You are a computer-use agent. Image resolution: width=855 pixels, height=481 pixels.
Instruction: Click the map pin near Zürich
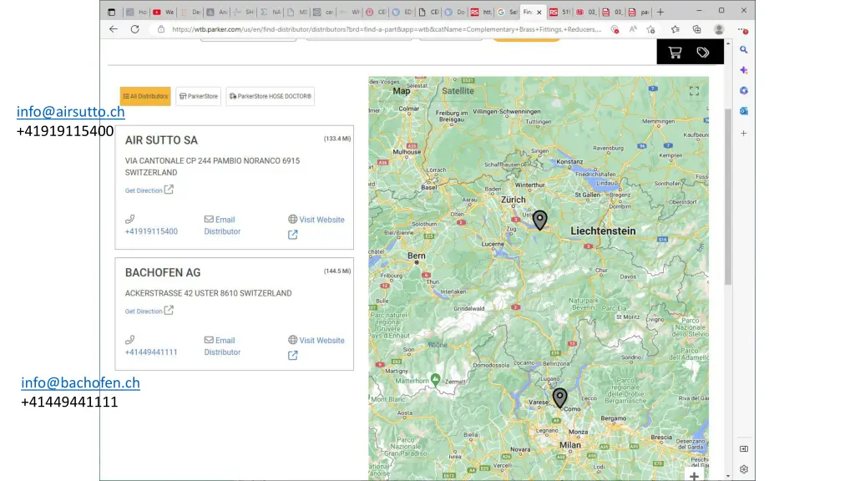pos(540,220)
